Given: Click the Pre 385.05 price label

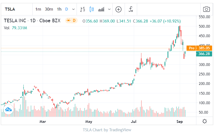Looking at the screenshot, I should pyautogui.click(x=199, y=48).
